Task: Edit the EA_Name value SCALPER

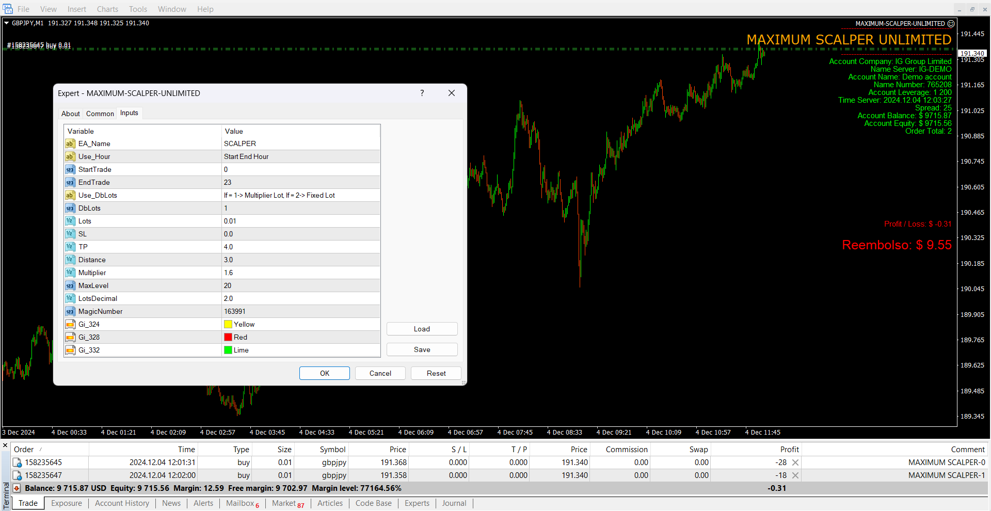Action: pyautogui.click(x=301, y=143)
